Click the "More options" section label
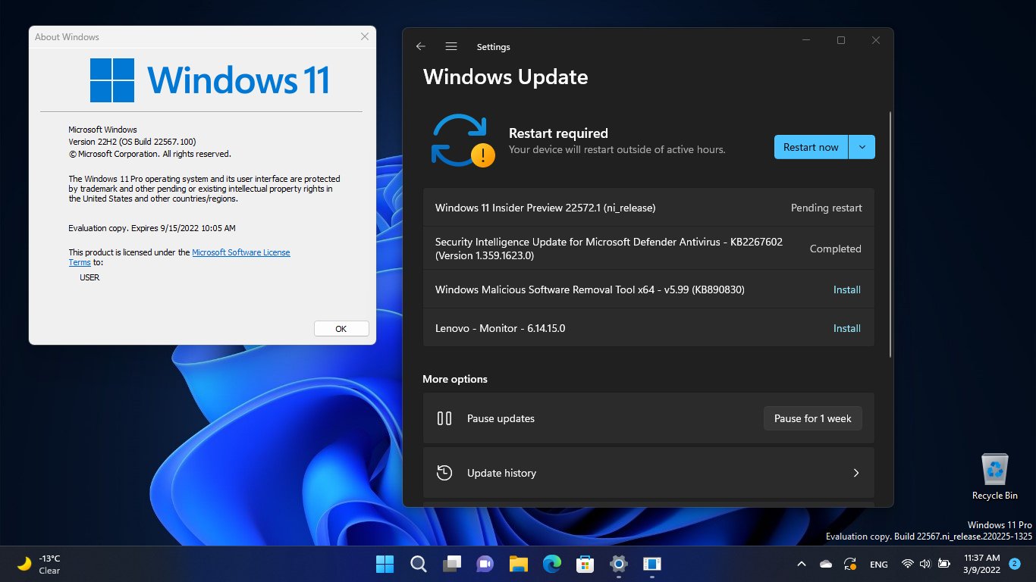The image size is (1036, 582). click(x=455, y=379)
